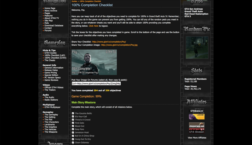Viewport: 252px width, 145px height.
Task: Click the yellow .COM affiliate banner
Action: tap(197, 117)
